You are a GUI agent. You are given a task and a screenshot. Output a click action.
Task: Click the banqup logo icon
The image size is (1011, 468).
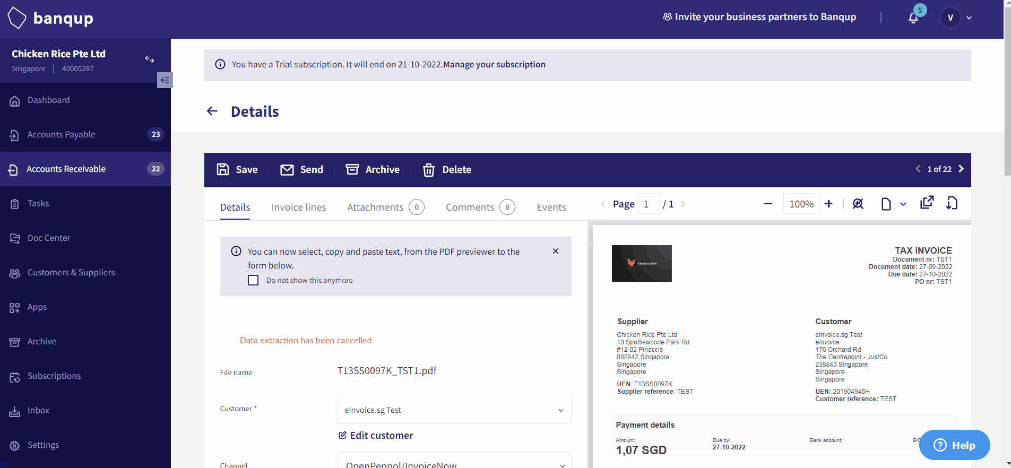click(16, 18)
